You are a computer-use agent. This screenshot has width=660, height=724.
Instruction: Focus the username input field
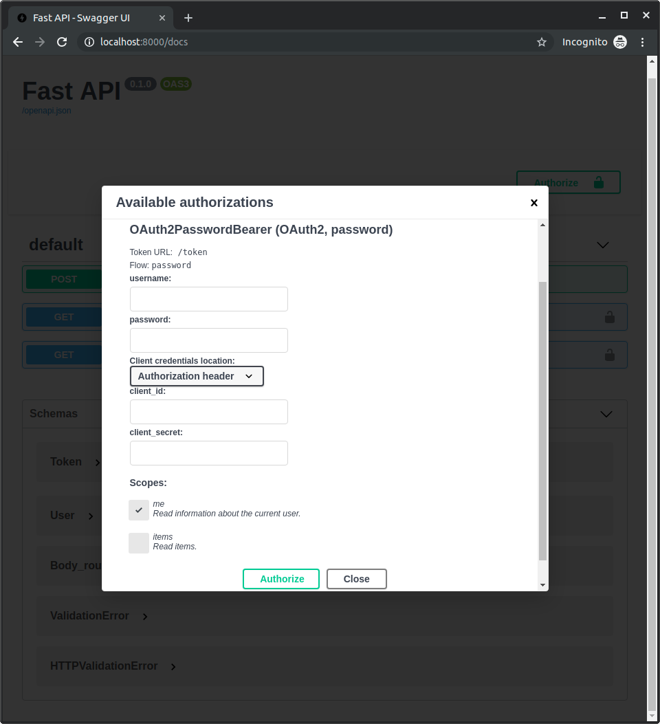coord(209,299)
